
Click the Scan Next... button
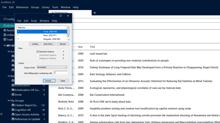coord(49,44)
